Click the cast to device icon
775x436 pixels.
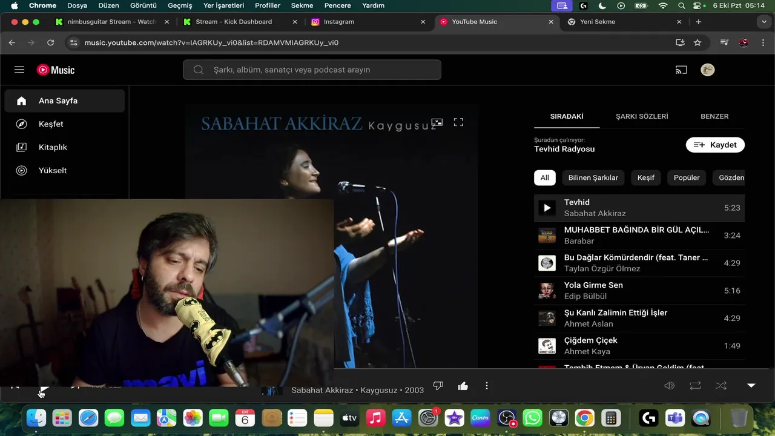coord(681,70)
